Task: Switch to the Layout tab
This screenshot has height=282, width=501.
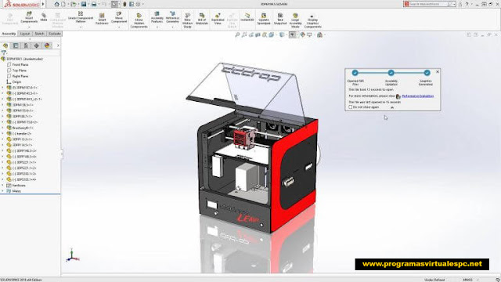Action: pos(24,34)
